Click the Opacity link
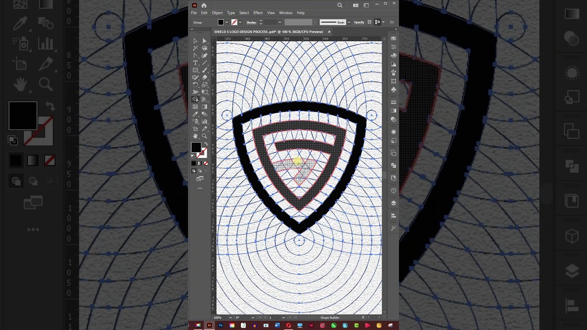Screen dimensions: 587x330 click(359, 22)
